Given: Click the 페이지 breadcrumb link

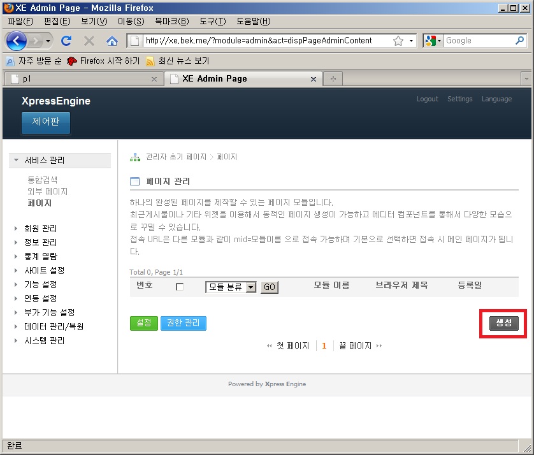Looking at the screenshot, I should [x=227, y=157].
